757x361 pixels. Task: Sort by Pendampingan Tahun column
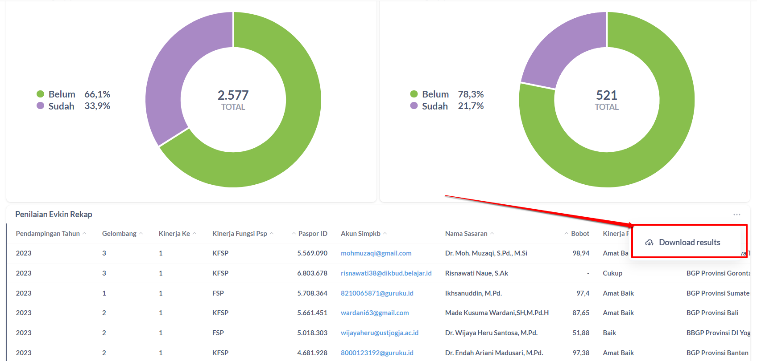coord(51,234)
